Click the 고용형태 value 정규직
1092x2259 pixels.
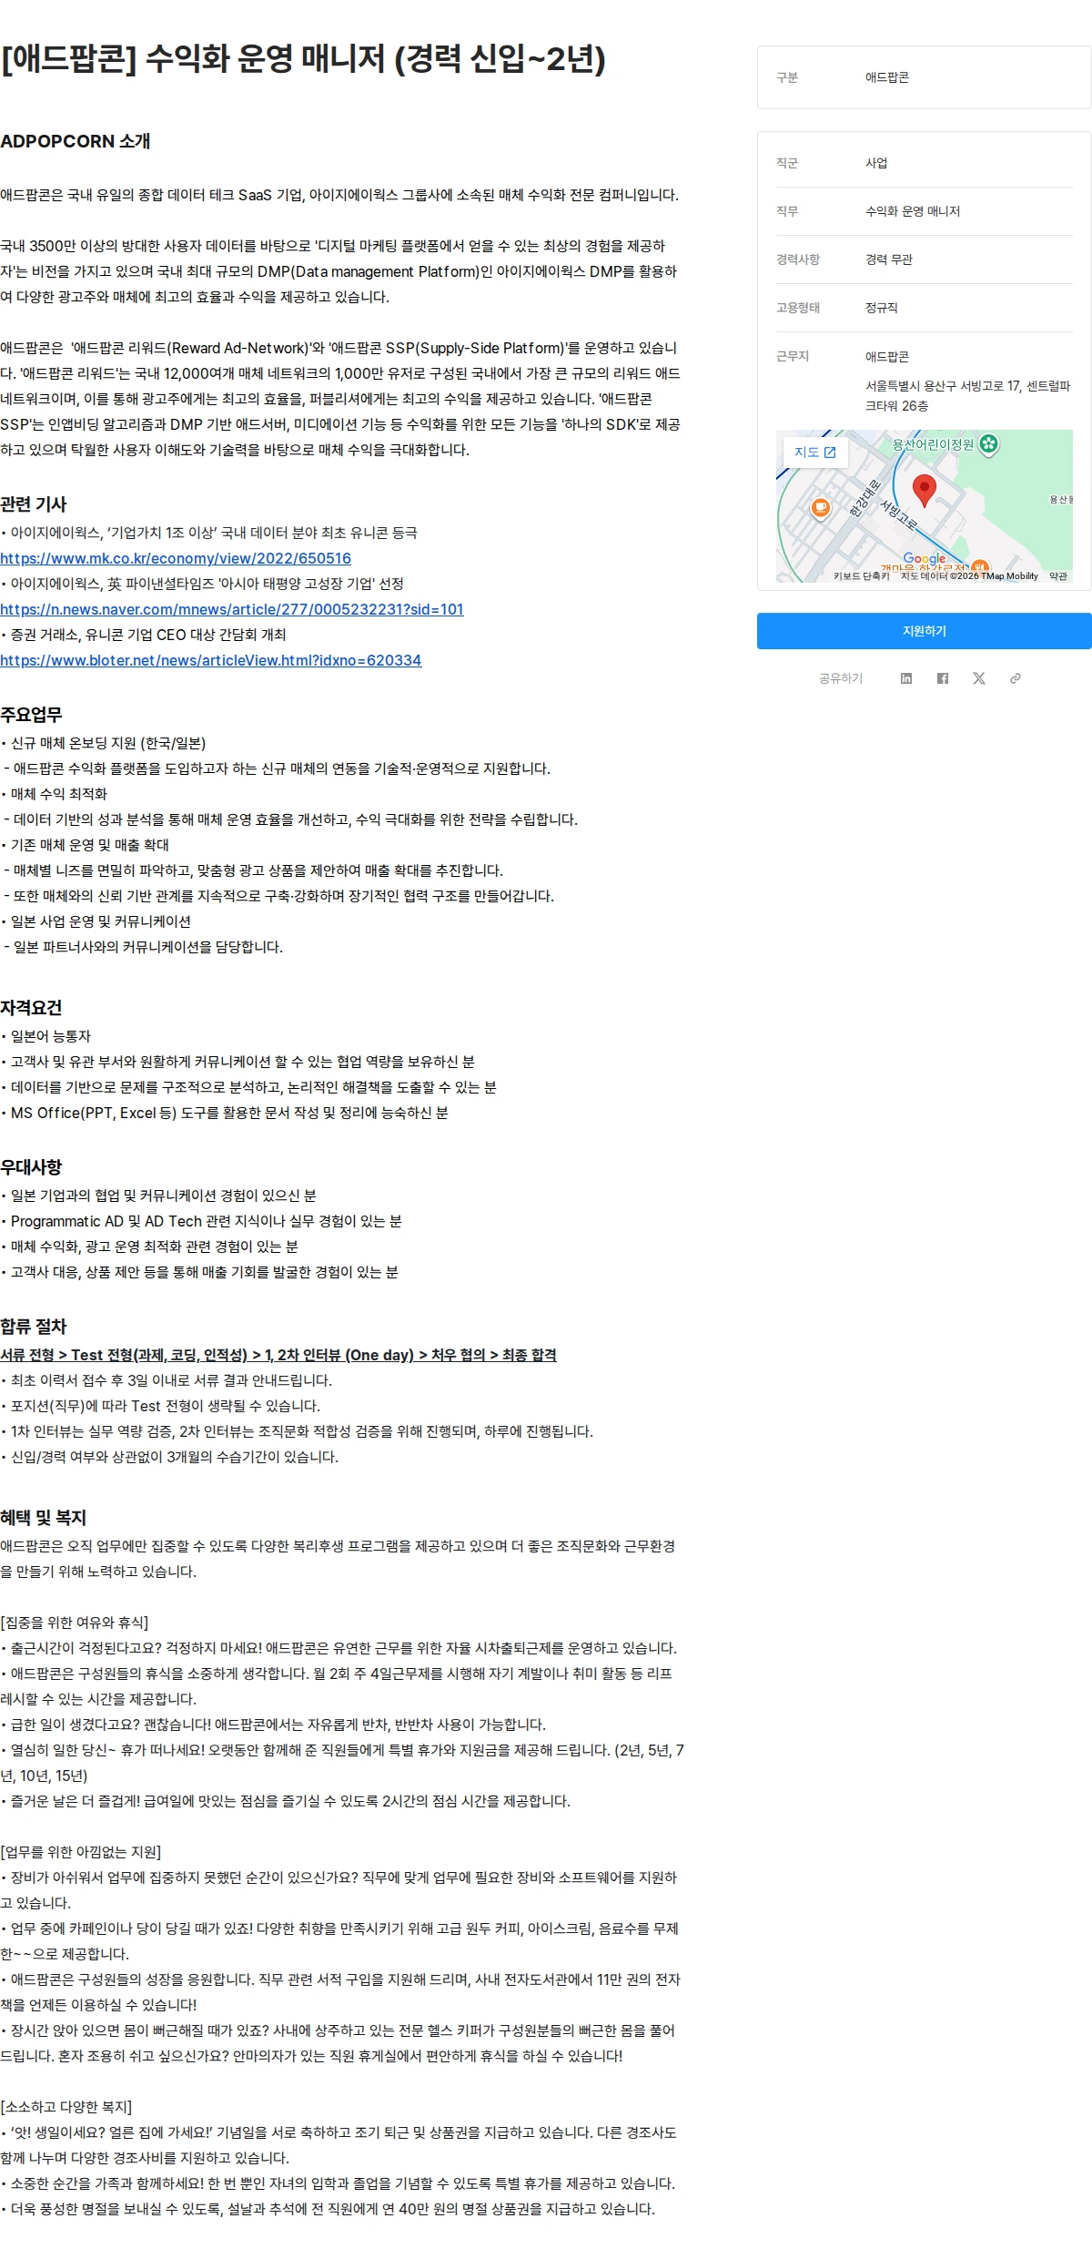(882, 308)
